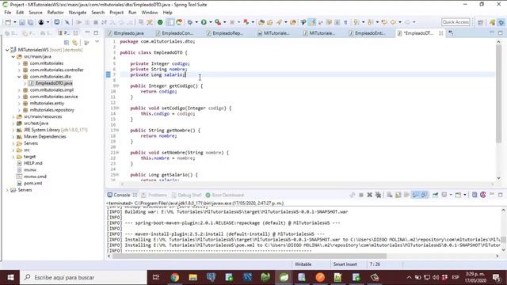Open Chrome from the taskbar

(174, 277)
